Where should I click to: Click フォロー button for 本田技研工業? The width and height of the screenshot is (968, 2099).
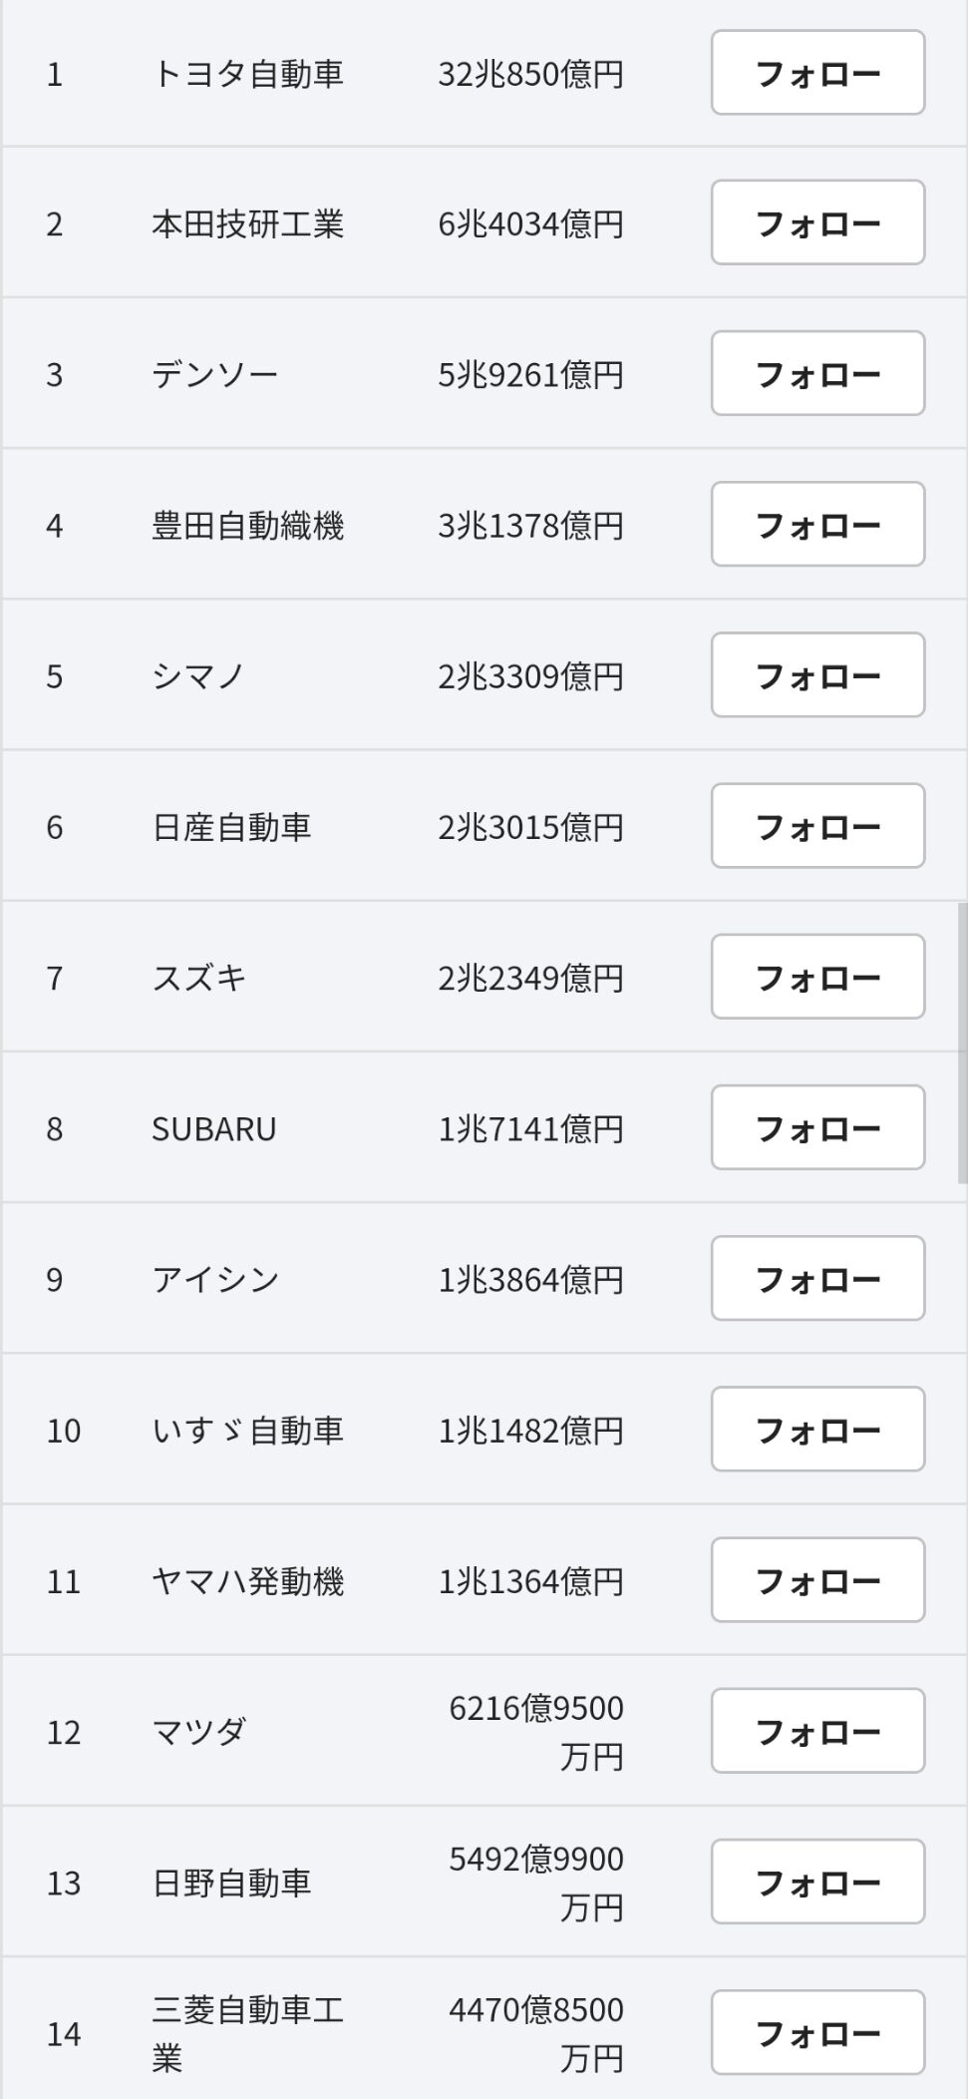click(817, 222)
